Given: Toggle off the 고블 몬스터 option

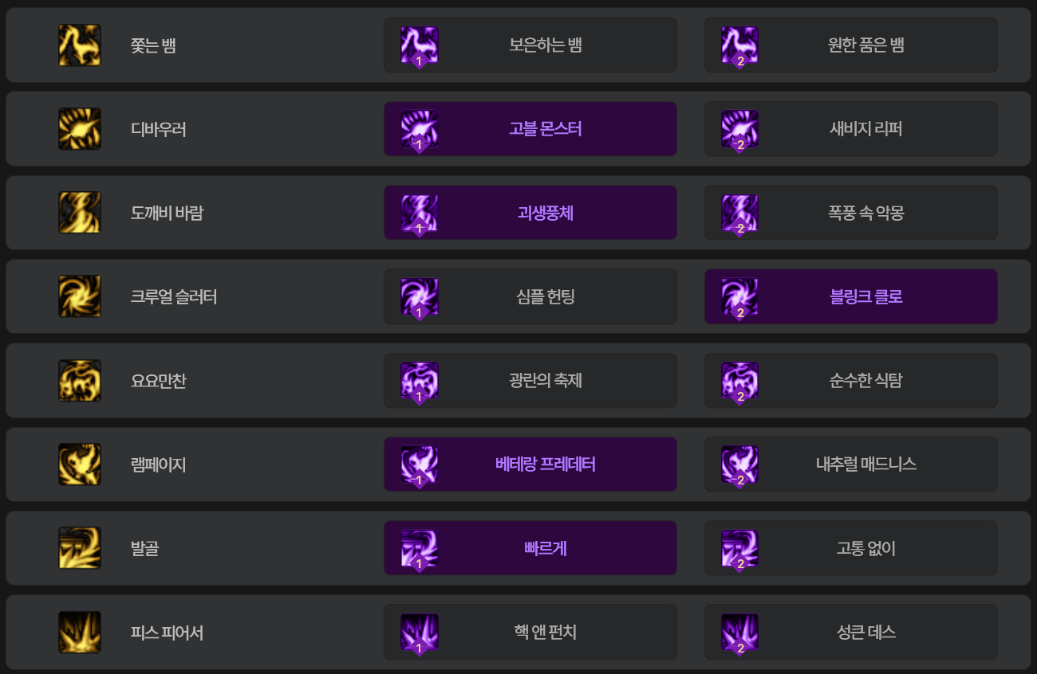Looking at the screenshot, I should point(530,129).
